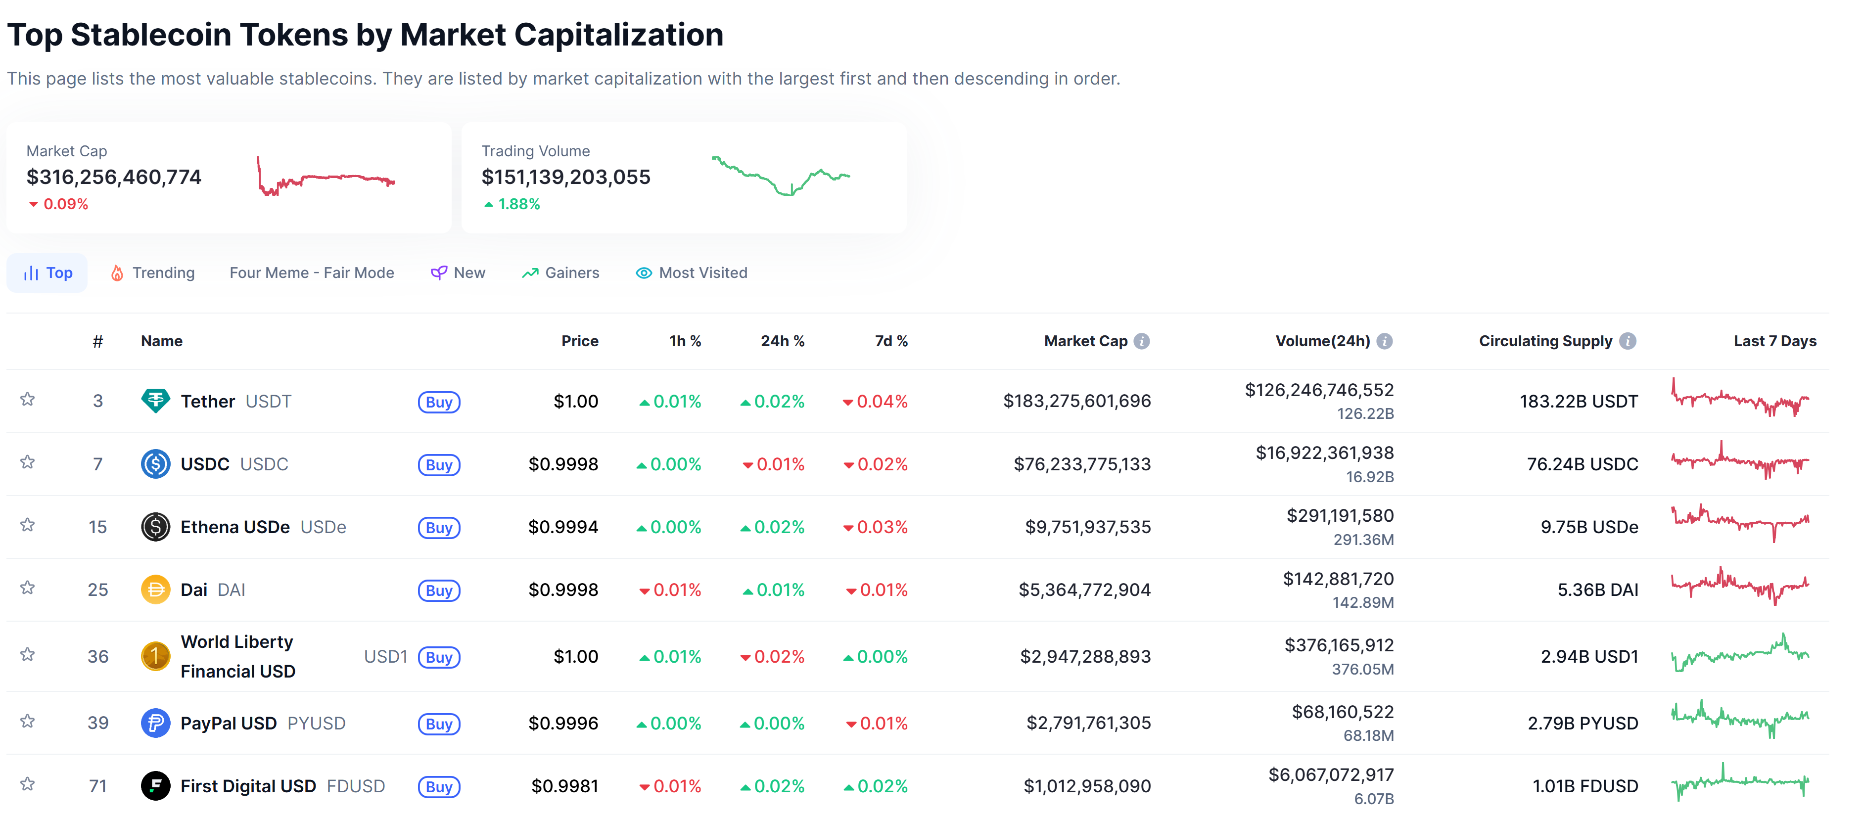
Task: Select the Dai coin logo
Action: tap(155, 589)
